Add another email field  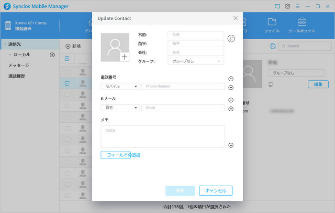point(231,100)
